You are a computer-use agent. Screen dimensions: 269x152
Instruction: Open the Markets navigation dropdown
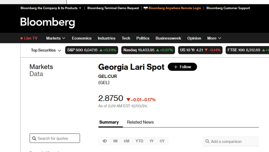(56, 38)
